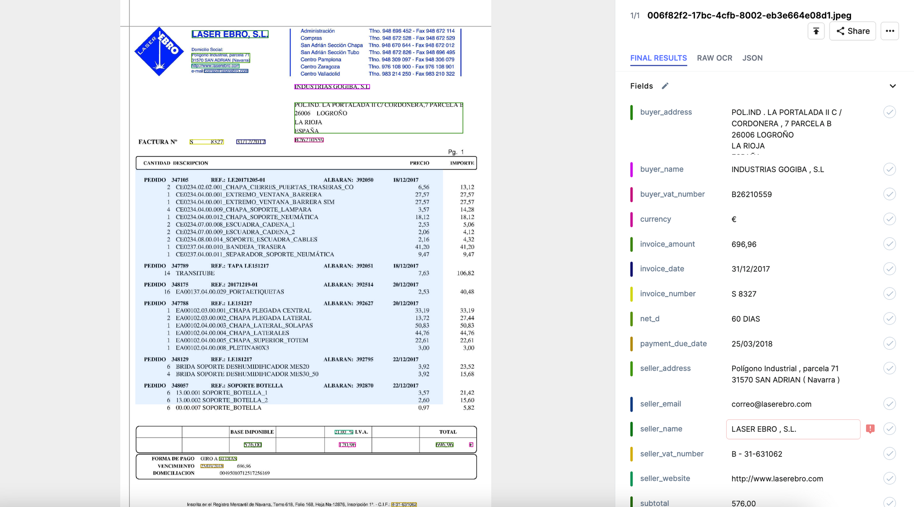Toggle the payment_due_date verification check
This screenshot has height=507, width=914.
coord(889,344)
